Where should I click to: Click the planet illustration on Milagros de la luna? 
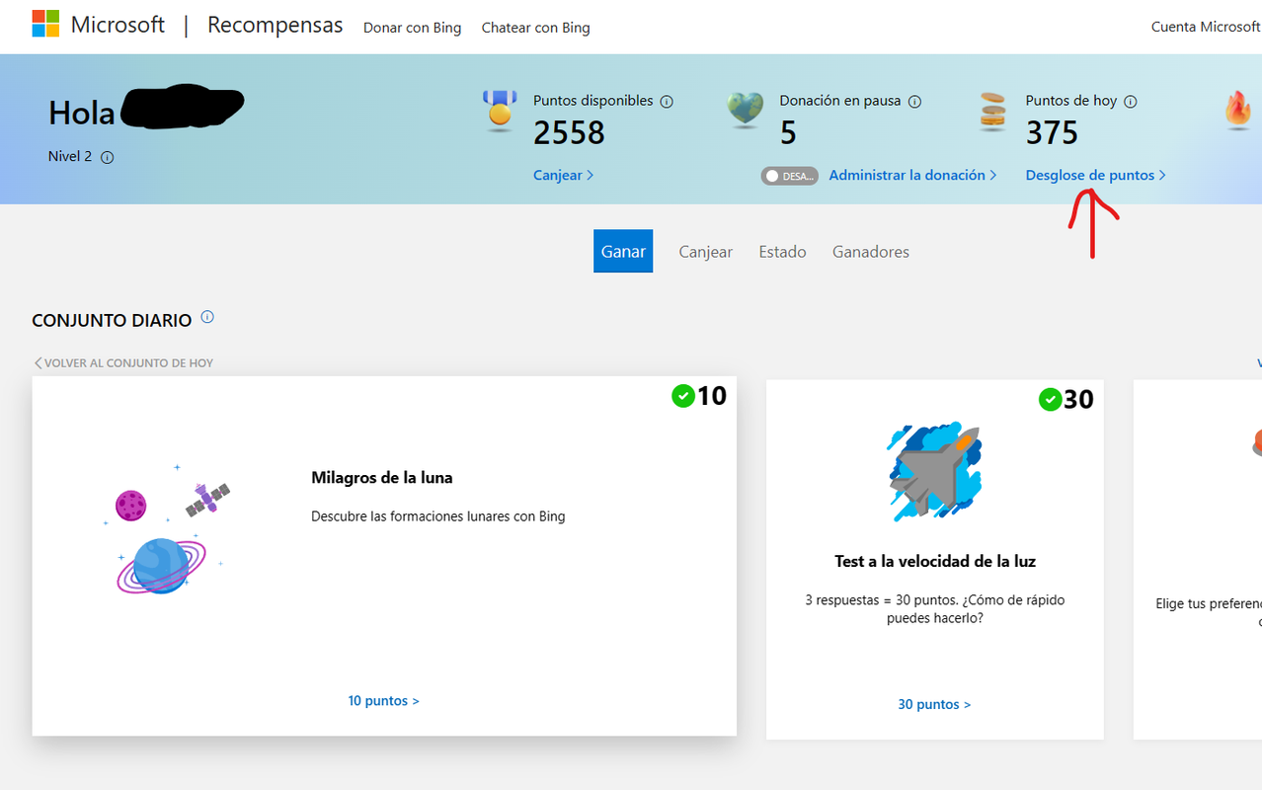click(161, 565)
